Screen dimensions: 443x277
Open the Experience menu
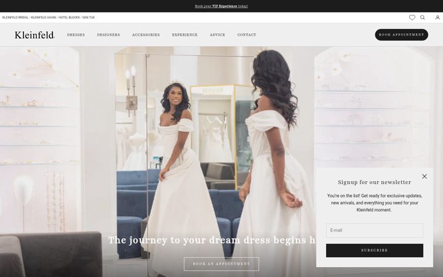pyautogui.click(x=185, y=34)
